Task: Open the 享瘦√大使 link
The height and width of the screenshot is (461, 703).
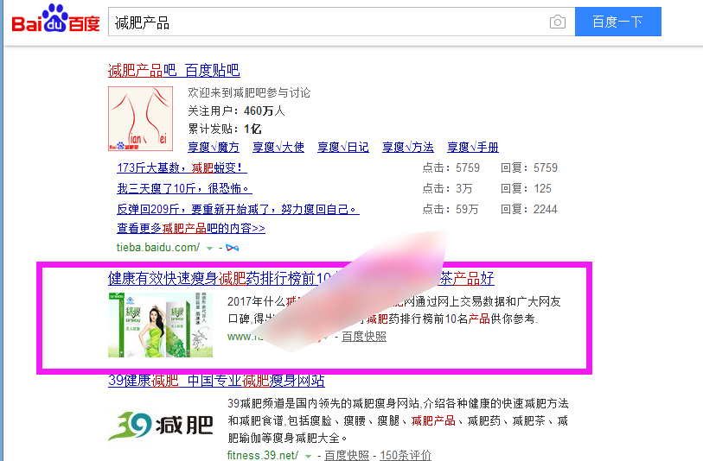Action: (x=278, y=147)
